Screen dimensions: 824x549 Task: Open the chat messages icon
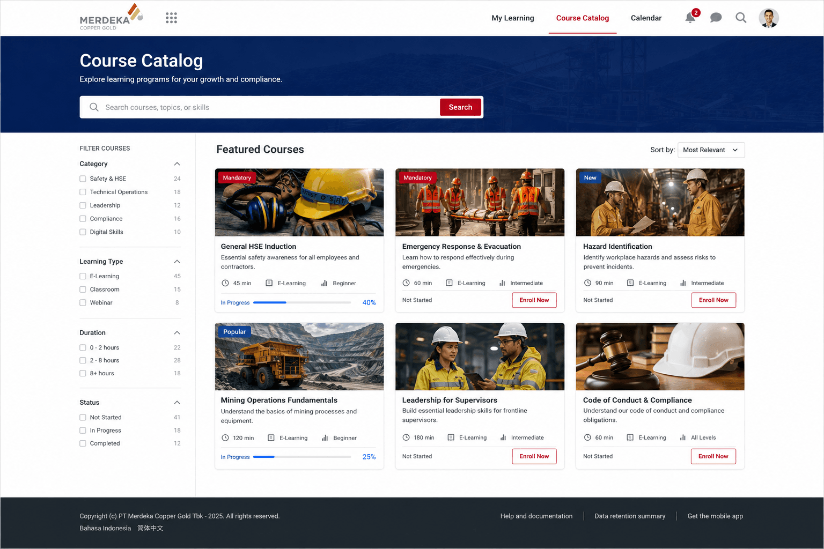click(x=716, y=18)
